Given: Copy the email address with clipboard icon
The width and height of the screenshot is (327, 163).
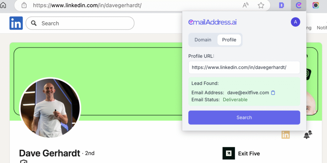Looking at the screenshot, I should (x=273, y=93).
